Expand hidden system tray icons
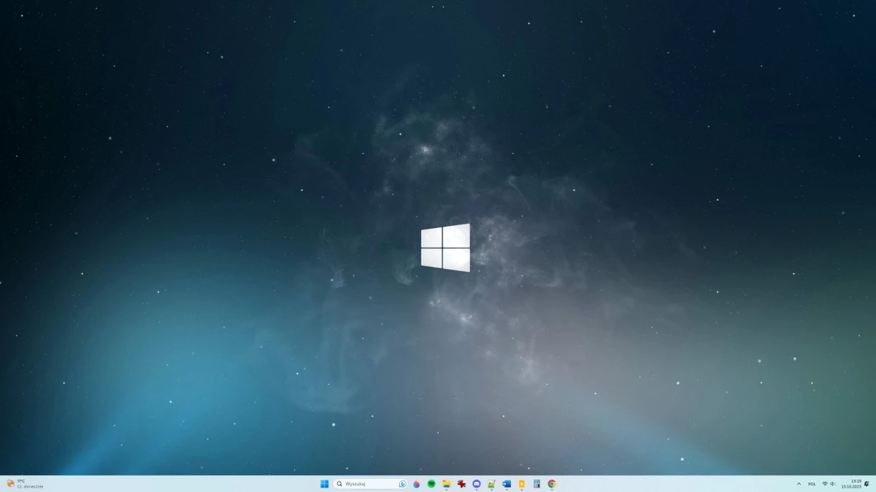The height and width of the screenshot is (492, 876). coord(799,483)
